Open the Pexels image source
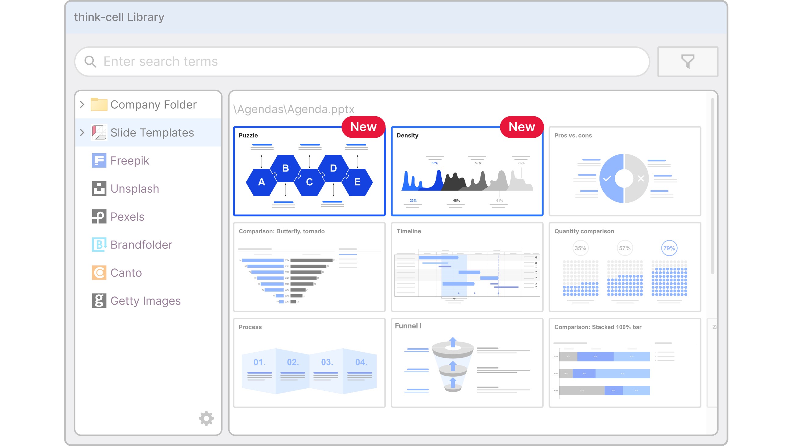Image resolution: width=793 pixels, height=446 pixels. 127,217
